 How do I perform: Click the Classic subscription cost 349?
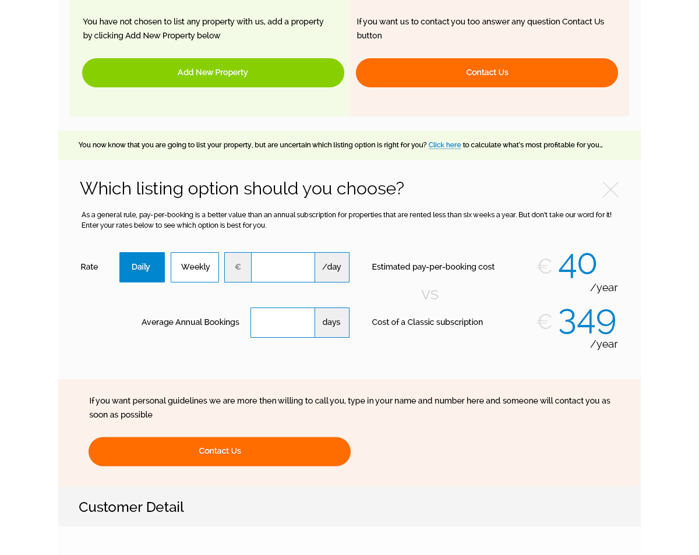(587, 321)
